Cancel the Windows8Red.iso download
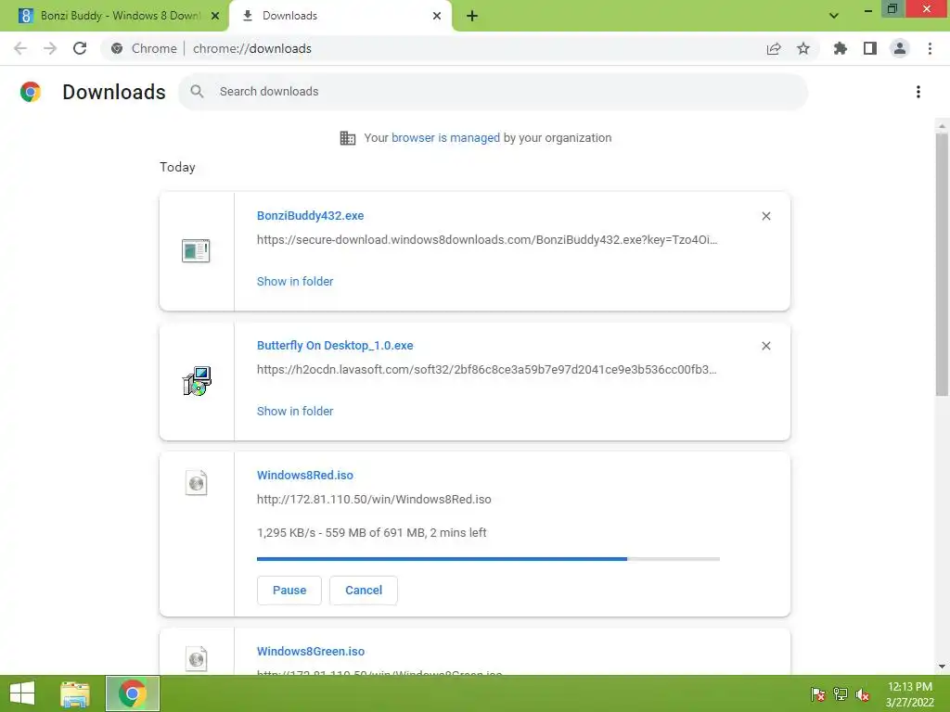The image size is (950, 712). coord(364,591)
